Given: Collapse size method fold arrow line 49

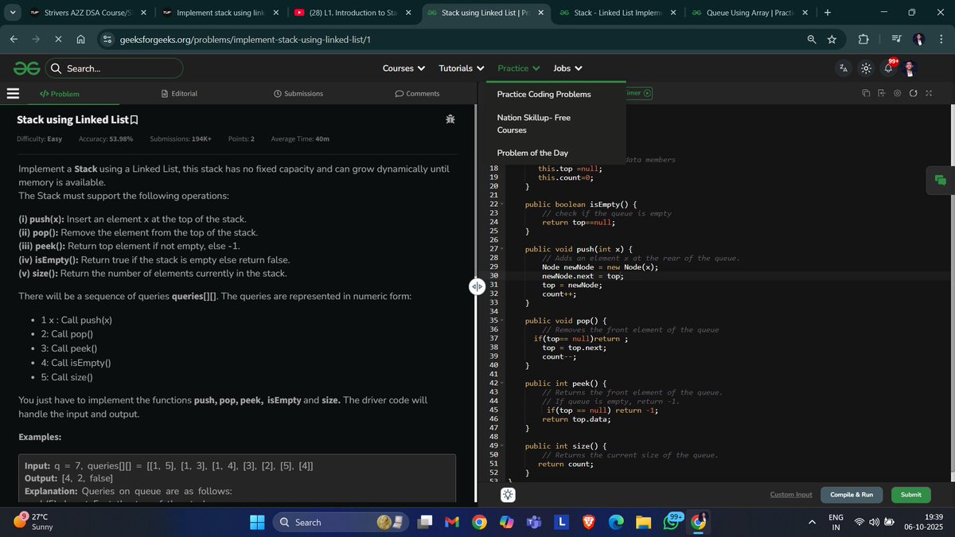Looking at the screenshot, I should click(x=503, y=446).
